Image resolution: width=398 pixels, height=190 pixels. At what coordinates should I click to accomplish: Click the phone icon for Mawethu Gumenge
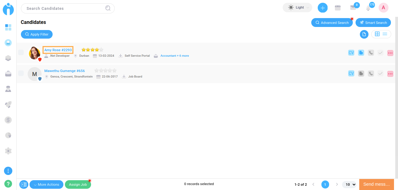click(x=371, y=74)
